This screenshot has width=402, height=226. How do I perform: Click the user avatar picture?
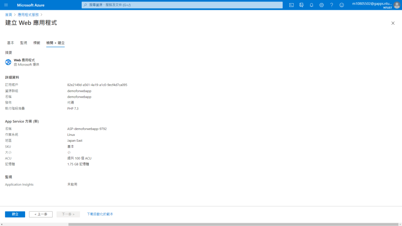point(397,5)
